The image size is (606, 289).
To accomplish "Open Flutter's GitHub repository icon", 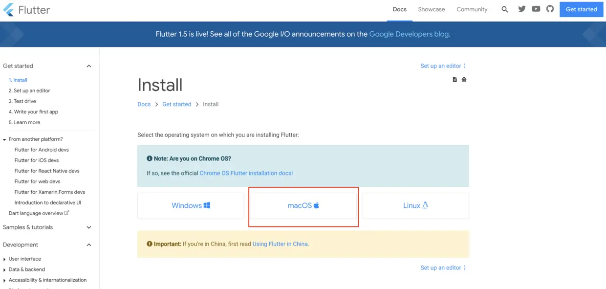I will [550, 9].
